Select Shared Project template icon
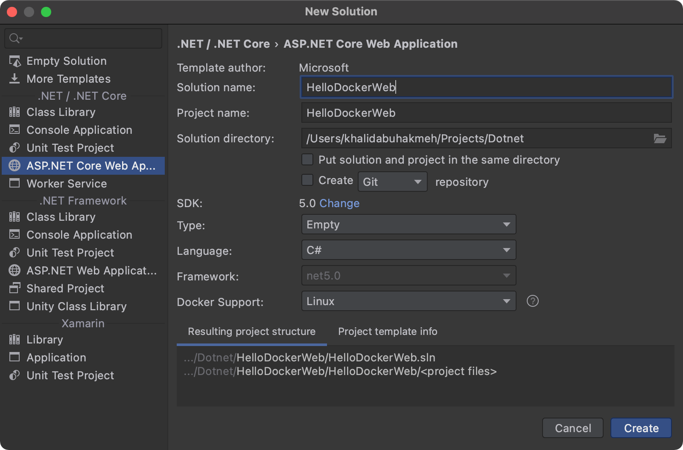Screen dimensions: 683x450 click(15, 288)
